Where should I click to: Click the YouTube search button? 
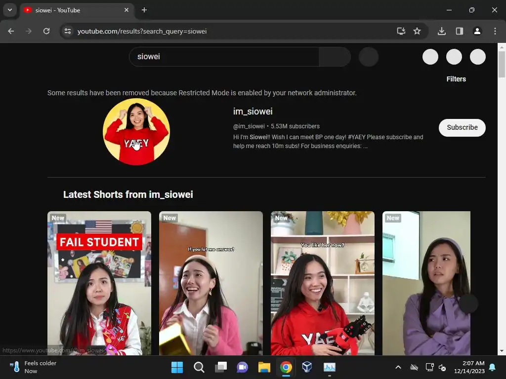pyautogui.click(x=335, y=57)
